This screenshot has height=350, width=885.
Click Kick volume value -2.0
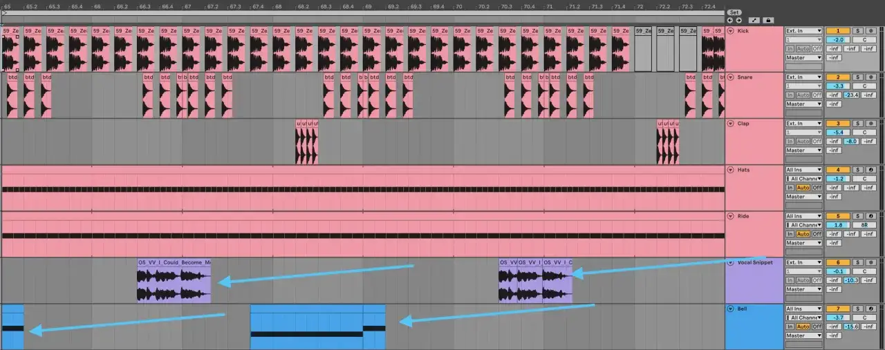(x=838, y=40)
